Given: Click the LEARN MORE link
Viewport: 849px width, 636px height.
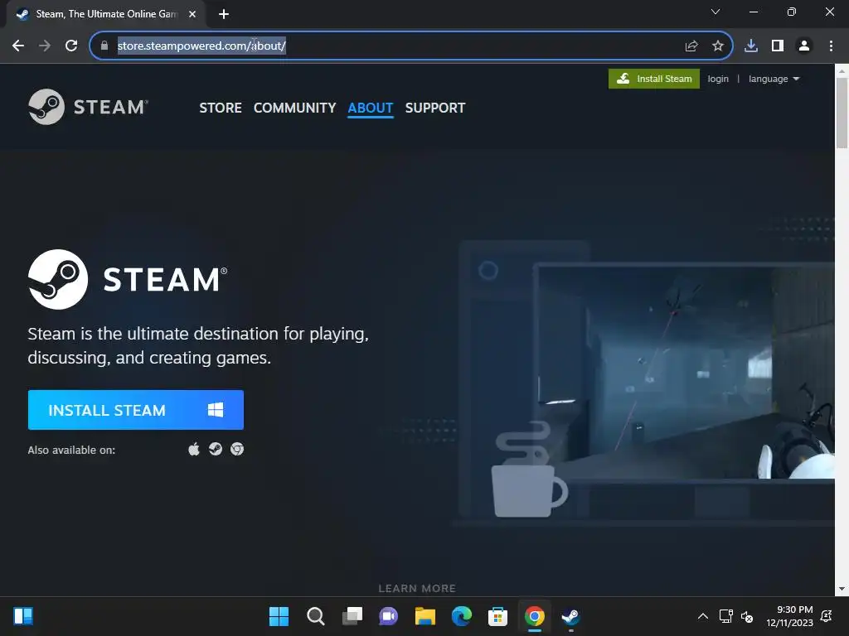Looking at the screenshot, I should 417,589.
